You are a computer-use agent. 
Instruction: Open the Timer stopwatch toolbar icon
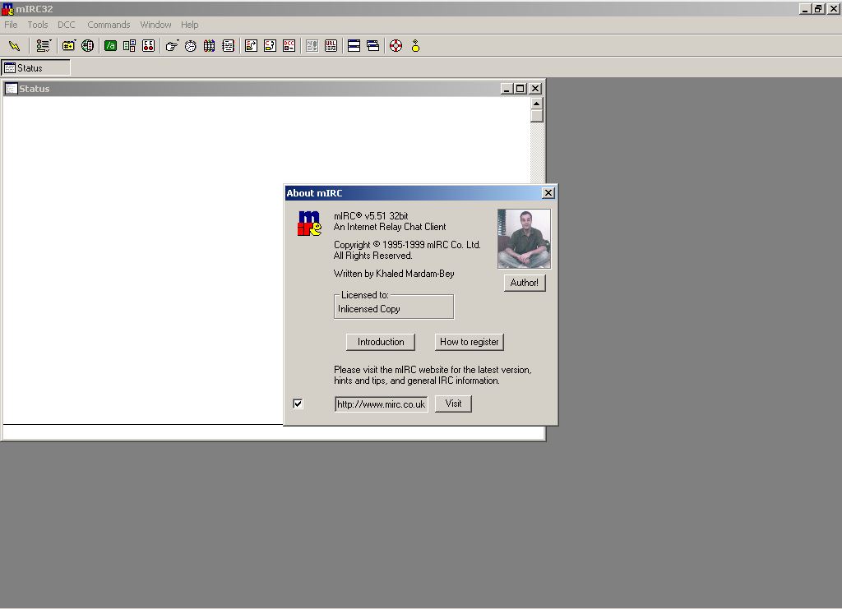tap(191, 46)
